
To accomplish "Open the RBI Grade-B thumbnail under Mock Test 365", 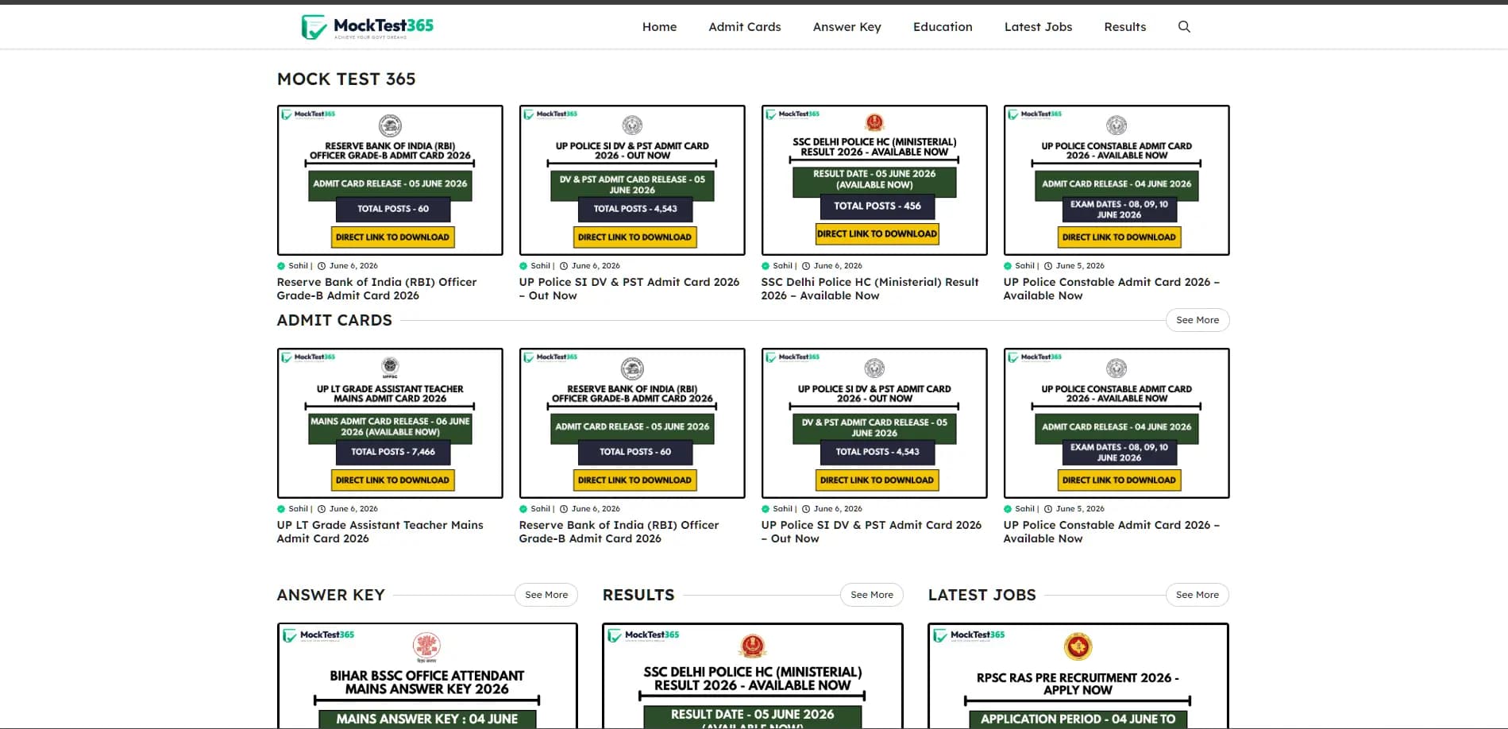I will click(x=390, y=180).
